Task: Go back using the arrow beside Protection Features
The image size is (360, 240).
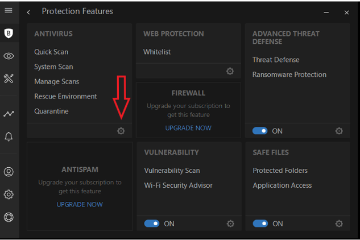Action: pyautogui.click(x=28, y=12)
